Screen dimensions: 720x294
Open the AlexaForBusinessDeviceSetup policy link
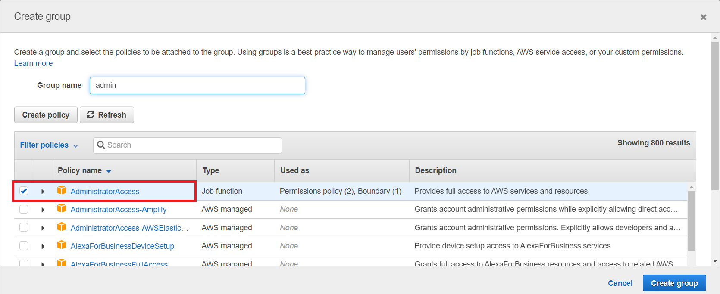pyautogui.click(x=122, y=246)
